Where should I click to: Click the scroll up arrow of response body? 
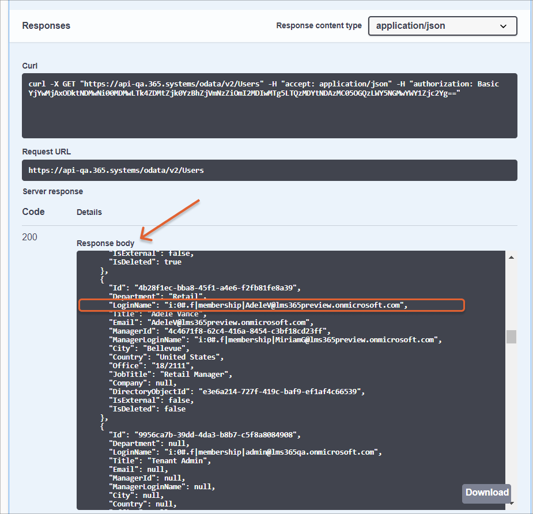pyautogui.click(x=511, y=258)
